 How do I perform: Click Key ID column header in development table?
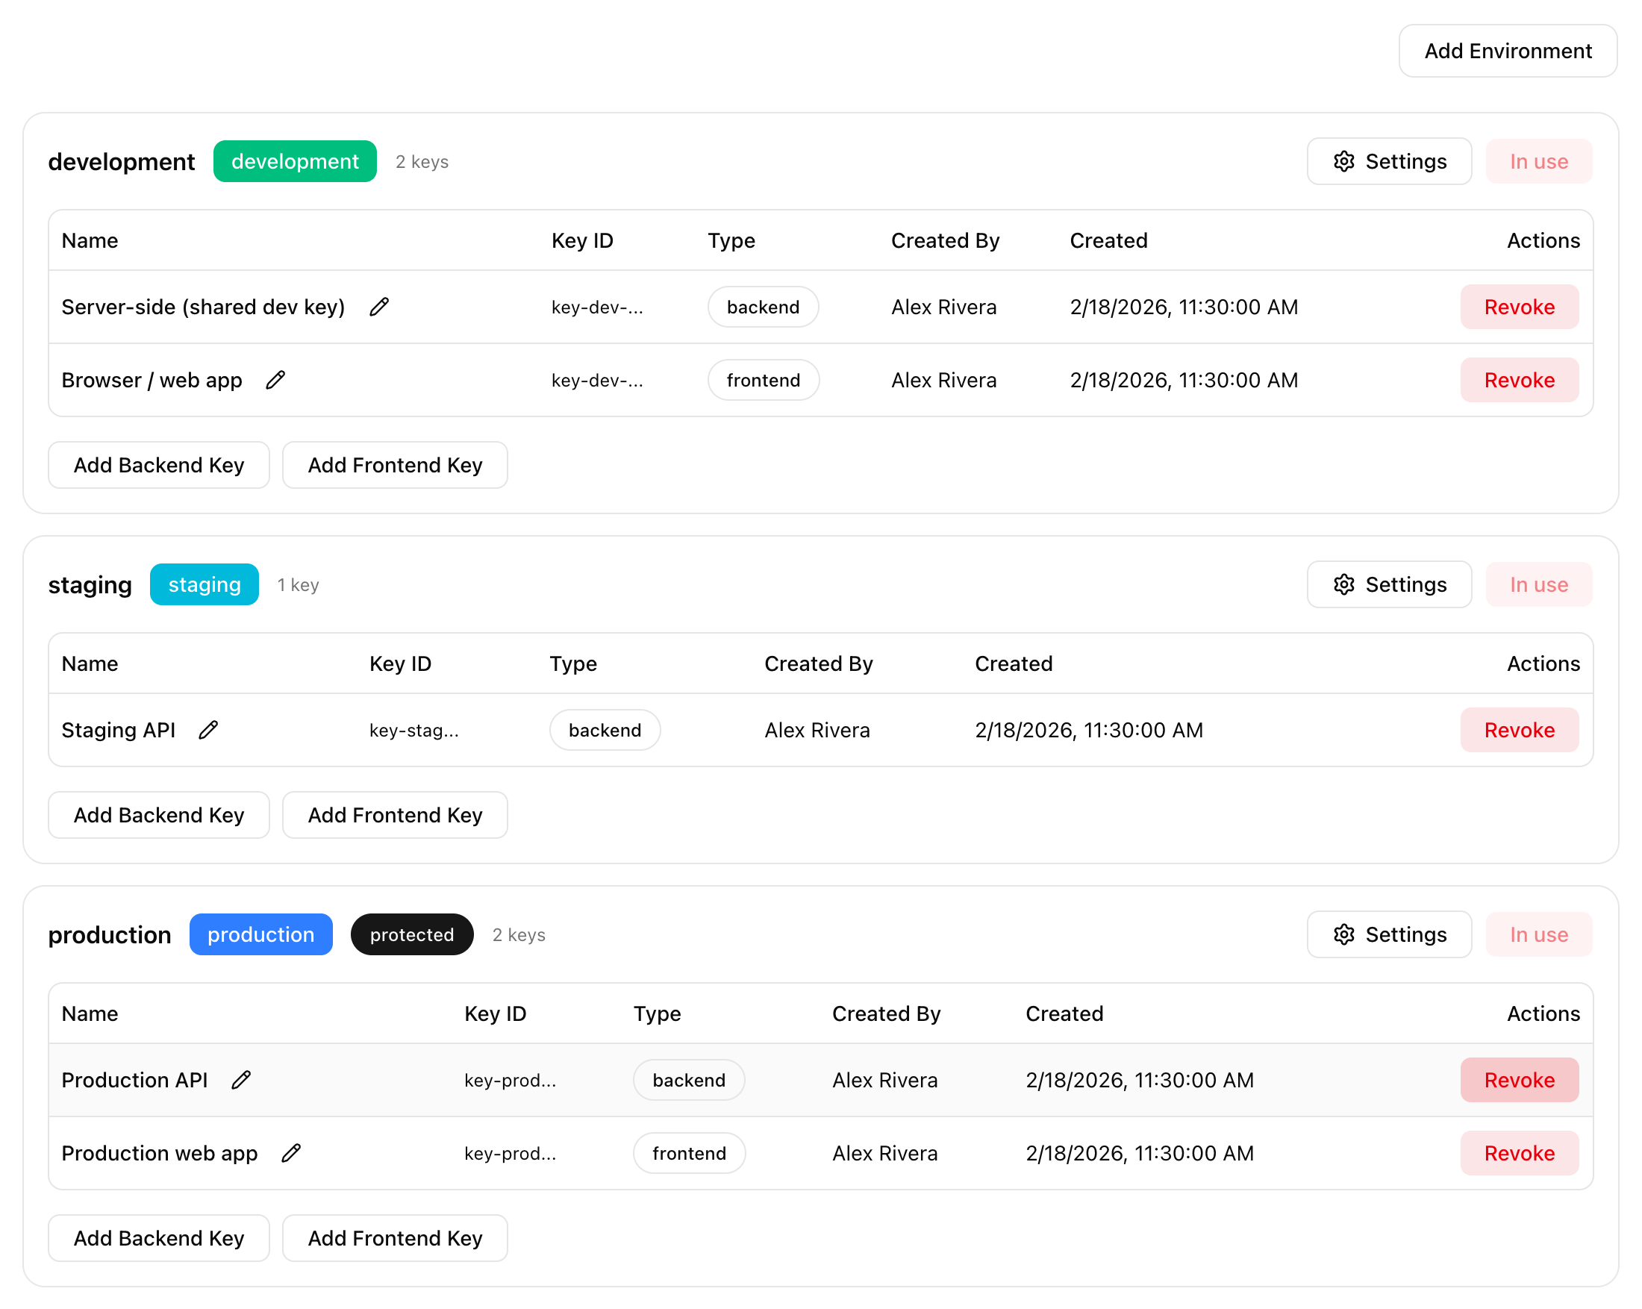coord(582,240)
